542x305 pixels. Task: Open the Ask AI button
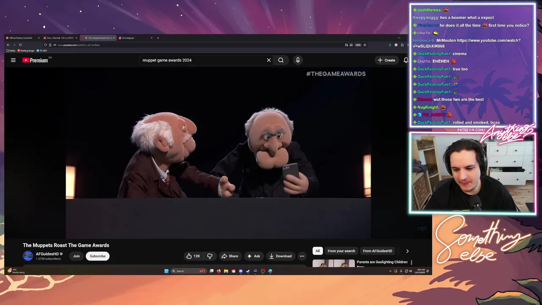(254, 256)
